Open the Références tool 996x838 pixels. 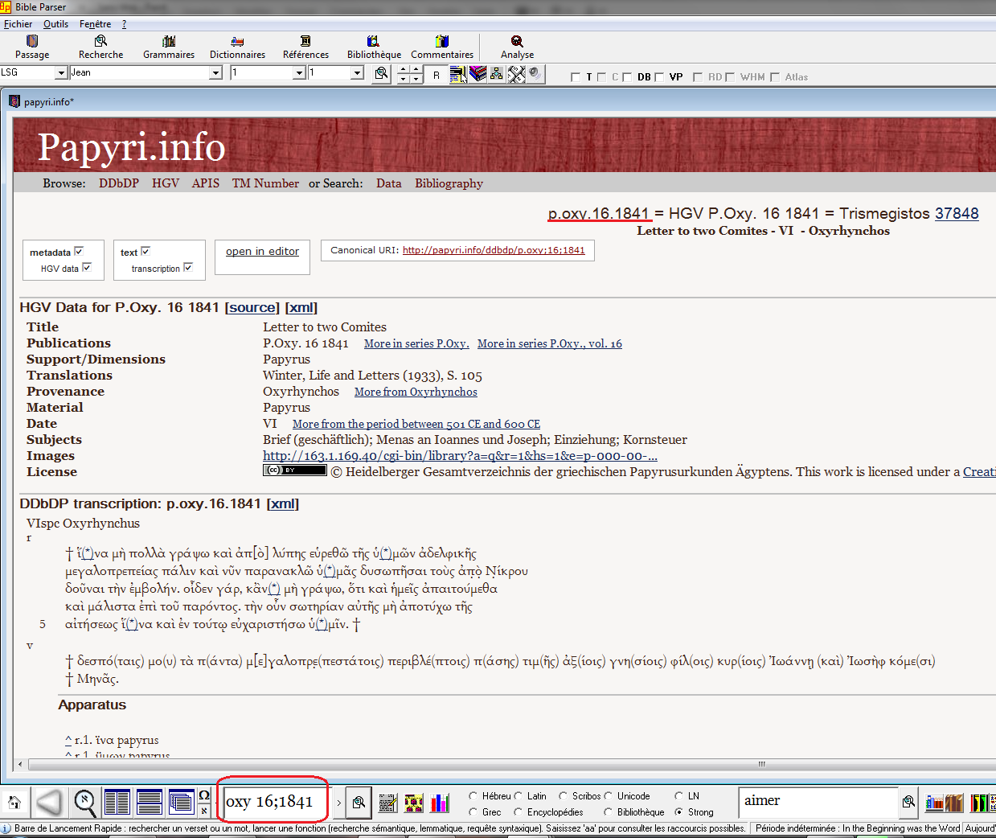point(305,47)
